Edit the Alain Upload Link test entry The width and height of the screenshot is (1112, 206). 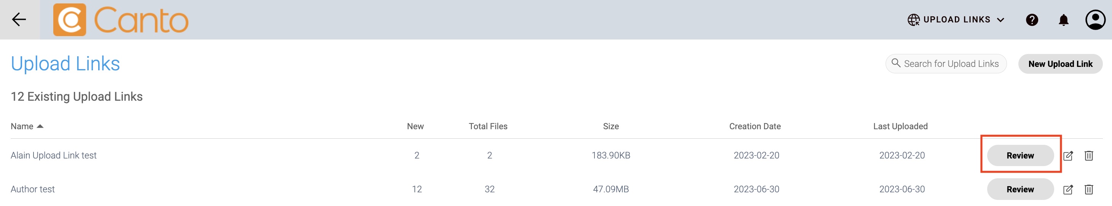[1068, 155]
